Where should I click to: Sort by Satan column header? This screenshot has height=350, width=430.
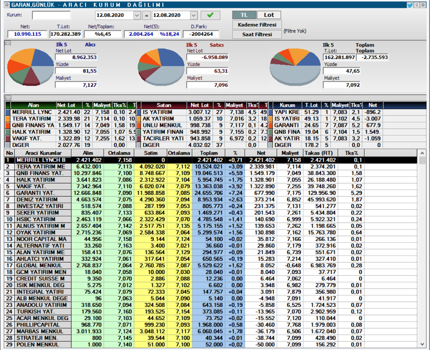point(164,105)
